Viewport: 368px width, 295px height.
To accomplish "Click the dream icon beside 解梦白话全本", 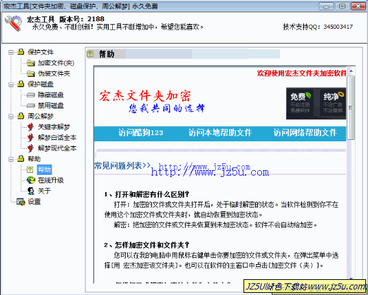I will [30, 138].
